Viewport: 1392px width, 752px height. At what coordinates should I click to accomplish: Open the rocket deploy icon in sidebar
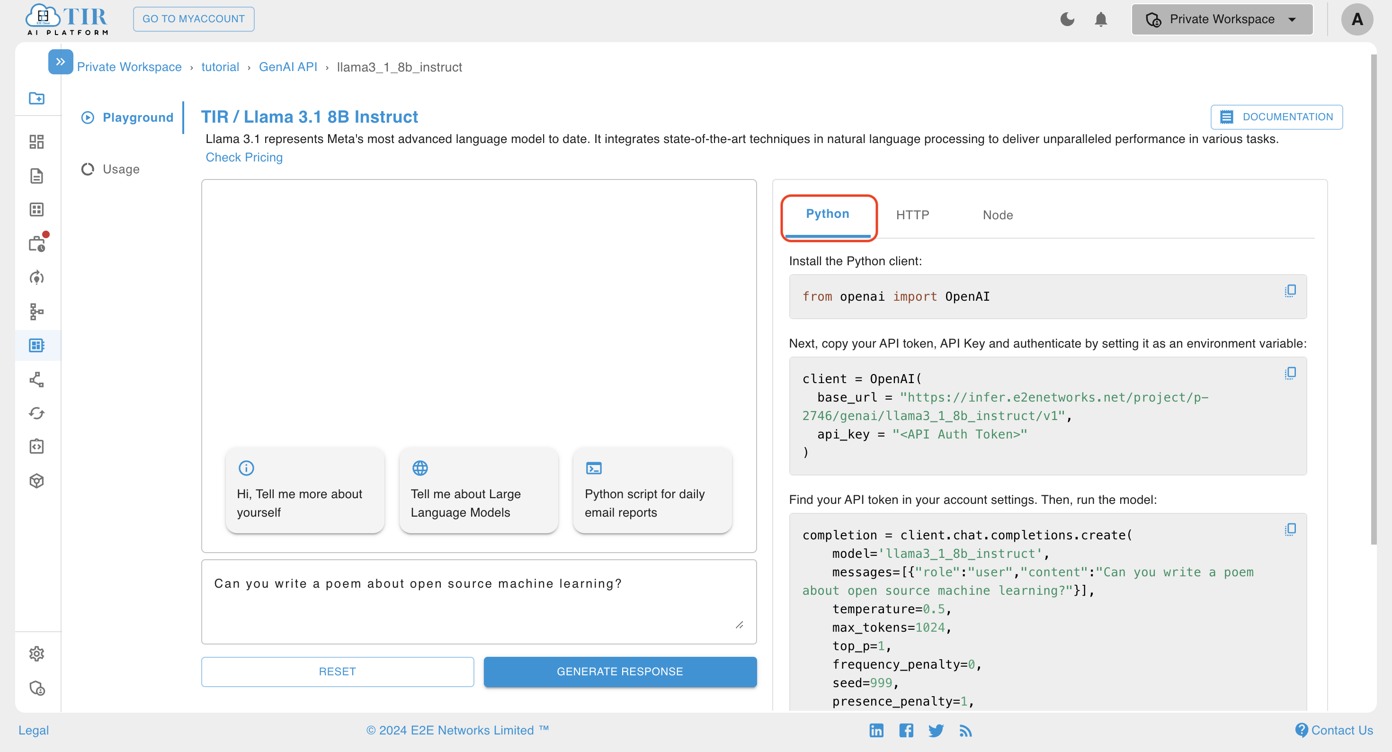[x=37, y=278]
